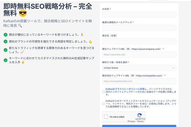Click the magnifying glass emoji after 時に発見
This screenshot has height=127, width=191.
pyautogui.click(x=20, y=26)
